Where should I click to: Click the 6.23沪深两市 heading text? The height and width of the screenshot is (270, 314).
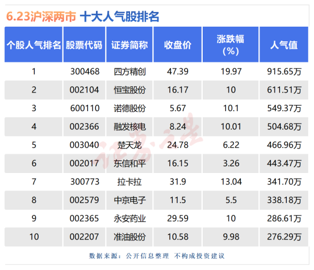click(41, 16)
